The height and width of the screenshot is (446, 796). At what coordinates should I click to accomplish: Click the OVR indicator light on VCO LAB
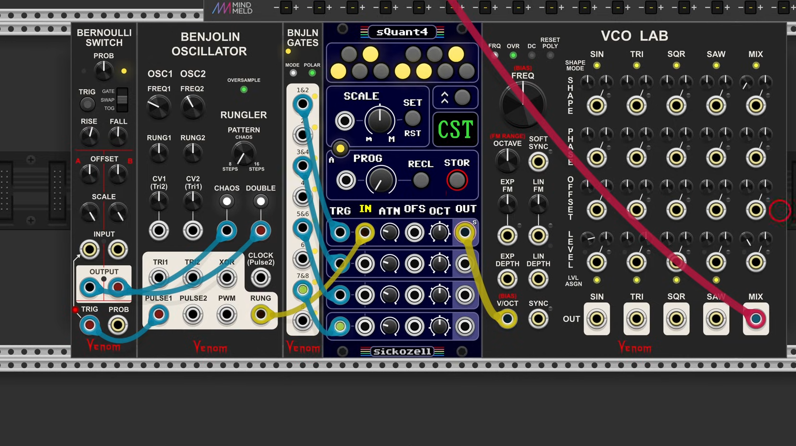coord(513,55)
